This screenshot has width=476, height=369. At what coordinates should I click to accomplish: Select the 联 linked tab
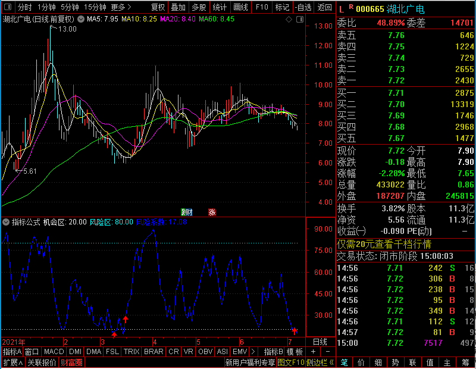(412, 362)
